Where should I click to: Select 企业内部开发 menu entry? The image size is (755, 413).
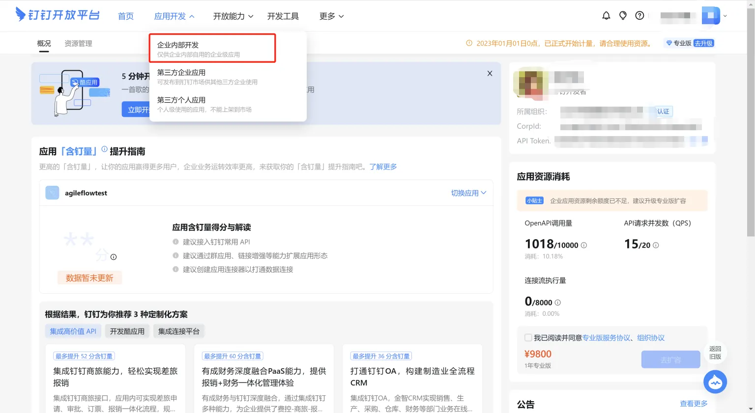click(212, 49)
